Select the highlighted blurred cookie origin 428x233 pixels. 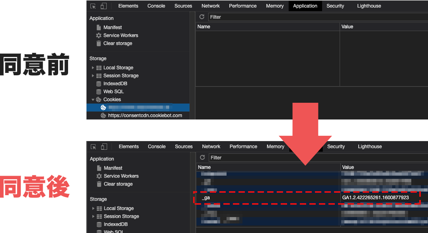click(x=138, y=108)
